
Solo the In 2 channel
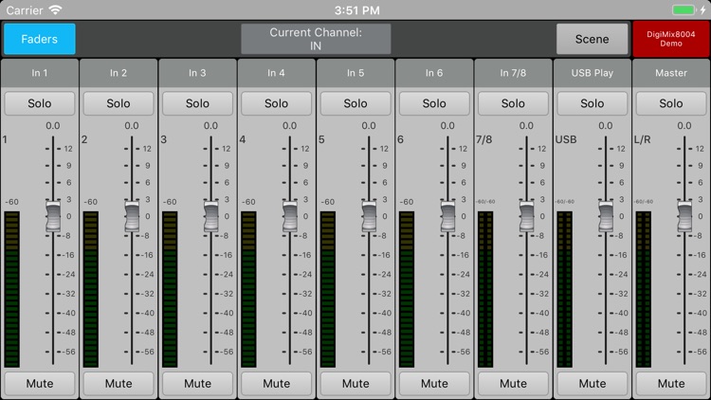[x=118, y=103]
